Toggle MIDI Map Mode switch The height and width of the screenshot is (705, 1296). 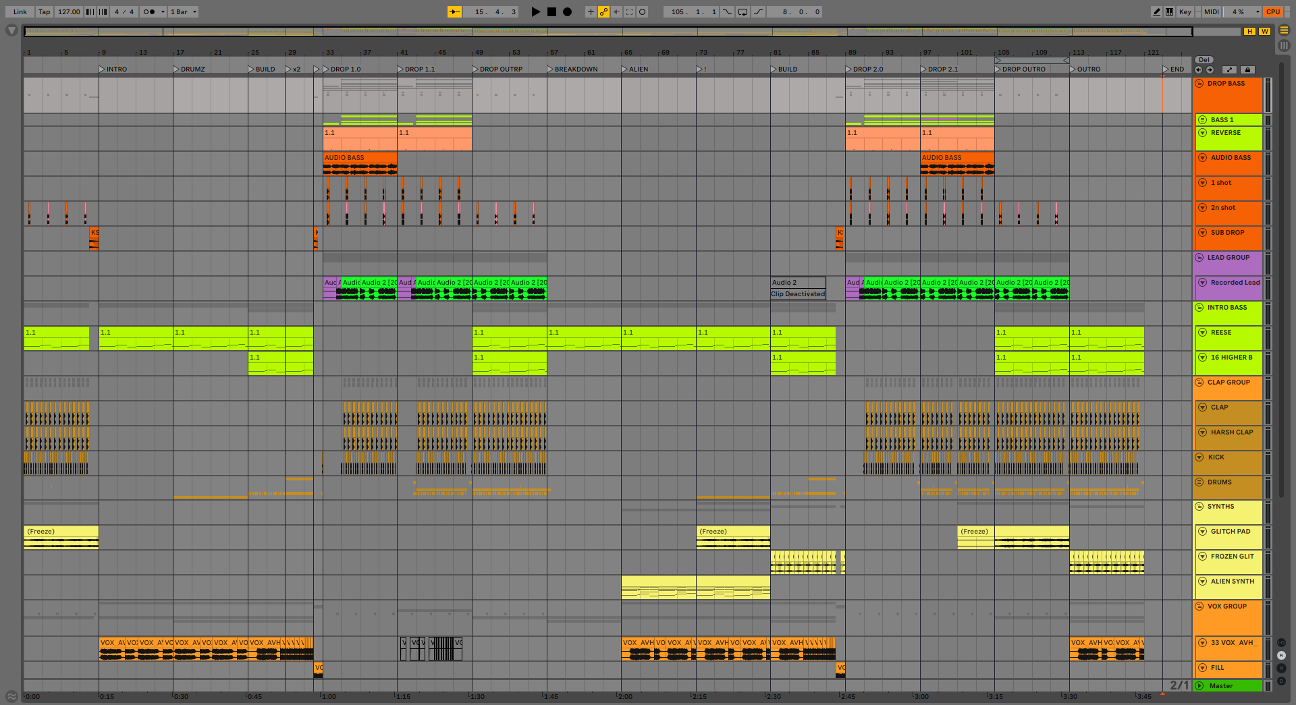pyautogui.click(x=1212, y=11)
